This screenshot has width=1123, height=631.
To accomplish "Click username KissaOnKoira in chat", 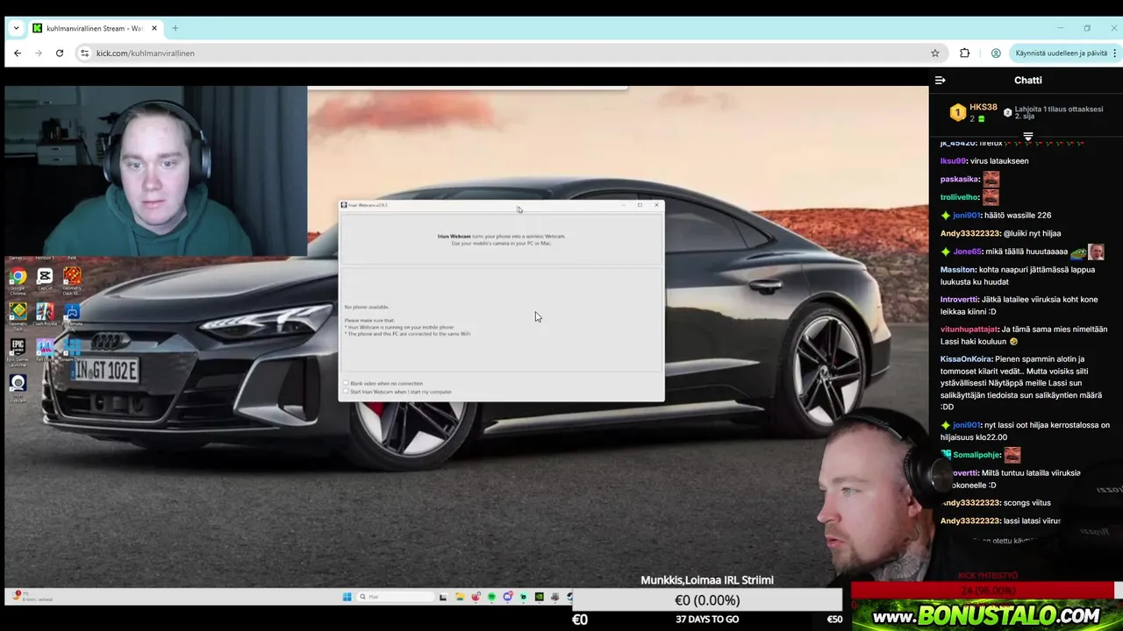I will coord(966,358).
